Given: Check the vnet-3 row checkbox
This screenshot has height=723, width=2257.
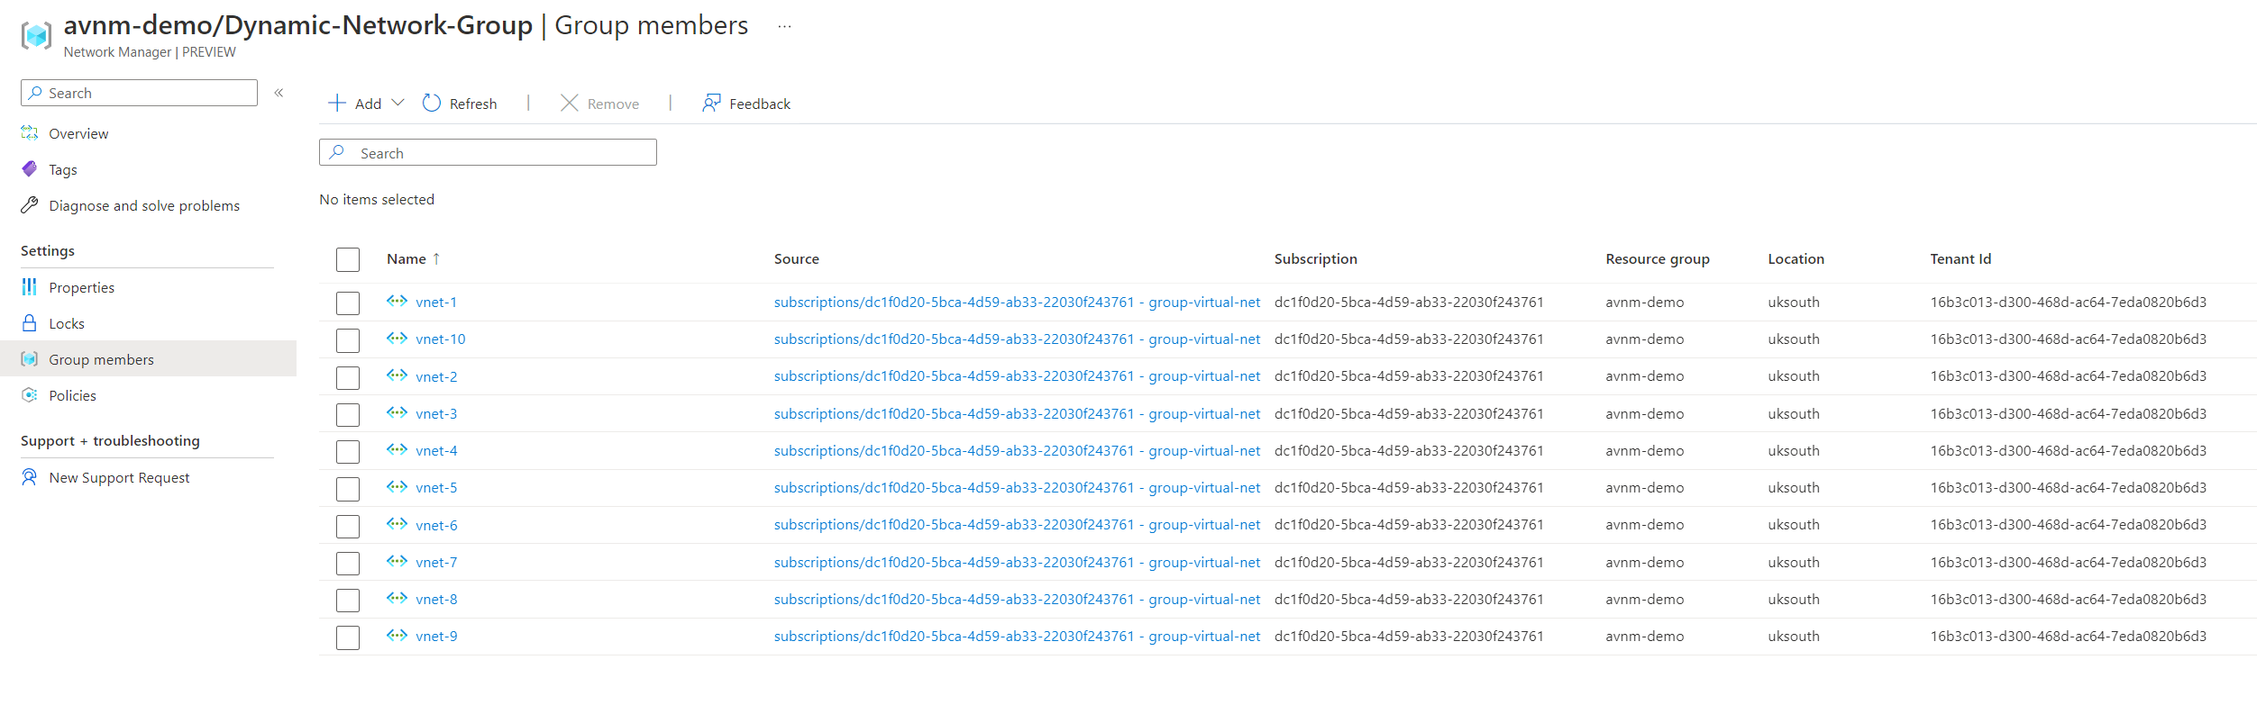Looking at the screenshot, I should (x=348, y=414).
